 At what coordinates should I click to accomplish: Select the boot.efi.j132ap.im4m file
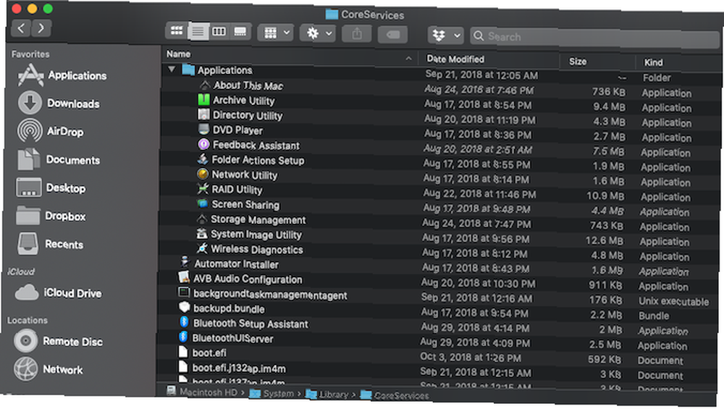[239, 368]
